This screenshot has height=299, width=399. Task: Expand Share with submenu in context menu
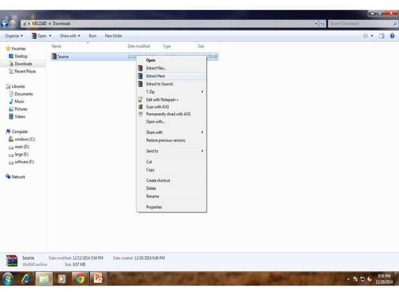(x=202, y=132)
